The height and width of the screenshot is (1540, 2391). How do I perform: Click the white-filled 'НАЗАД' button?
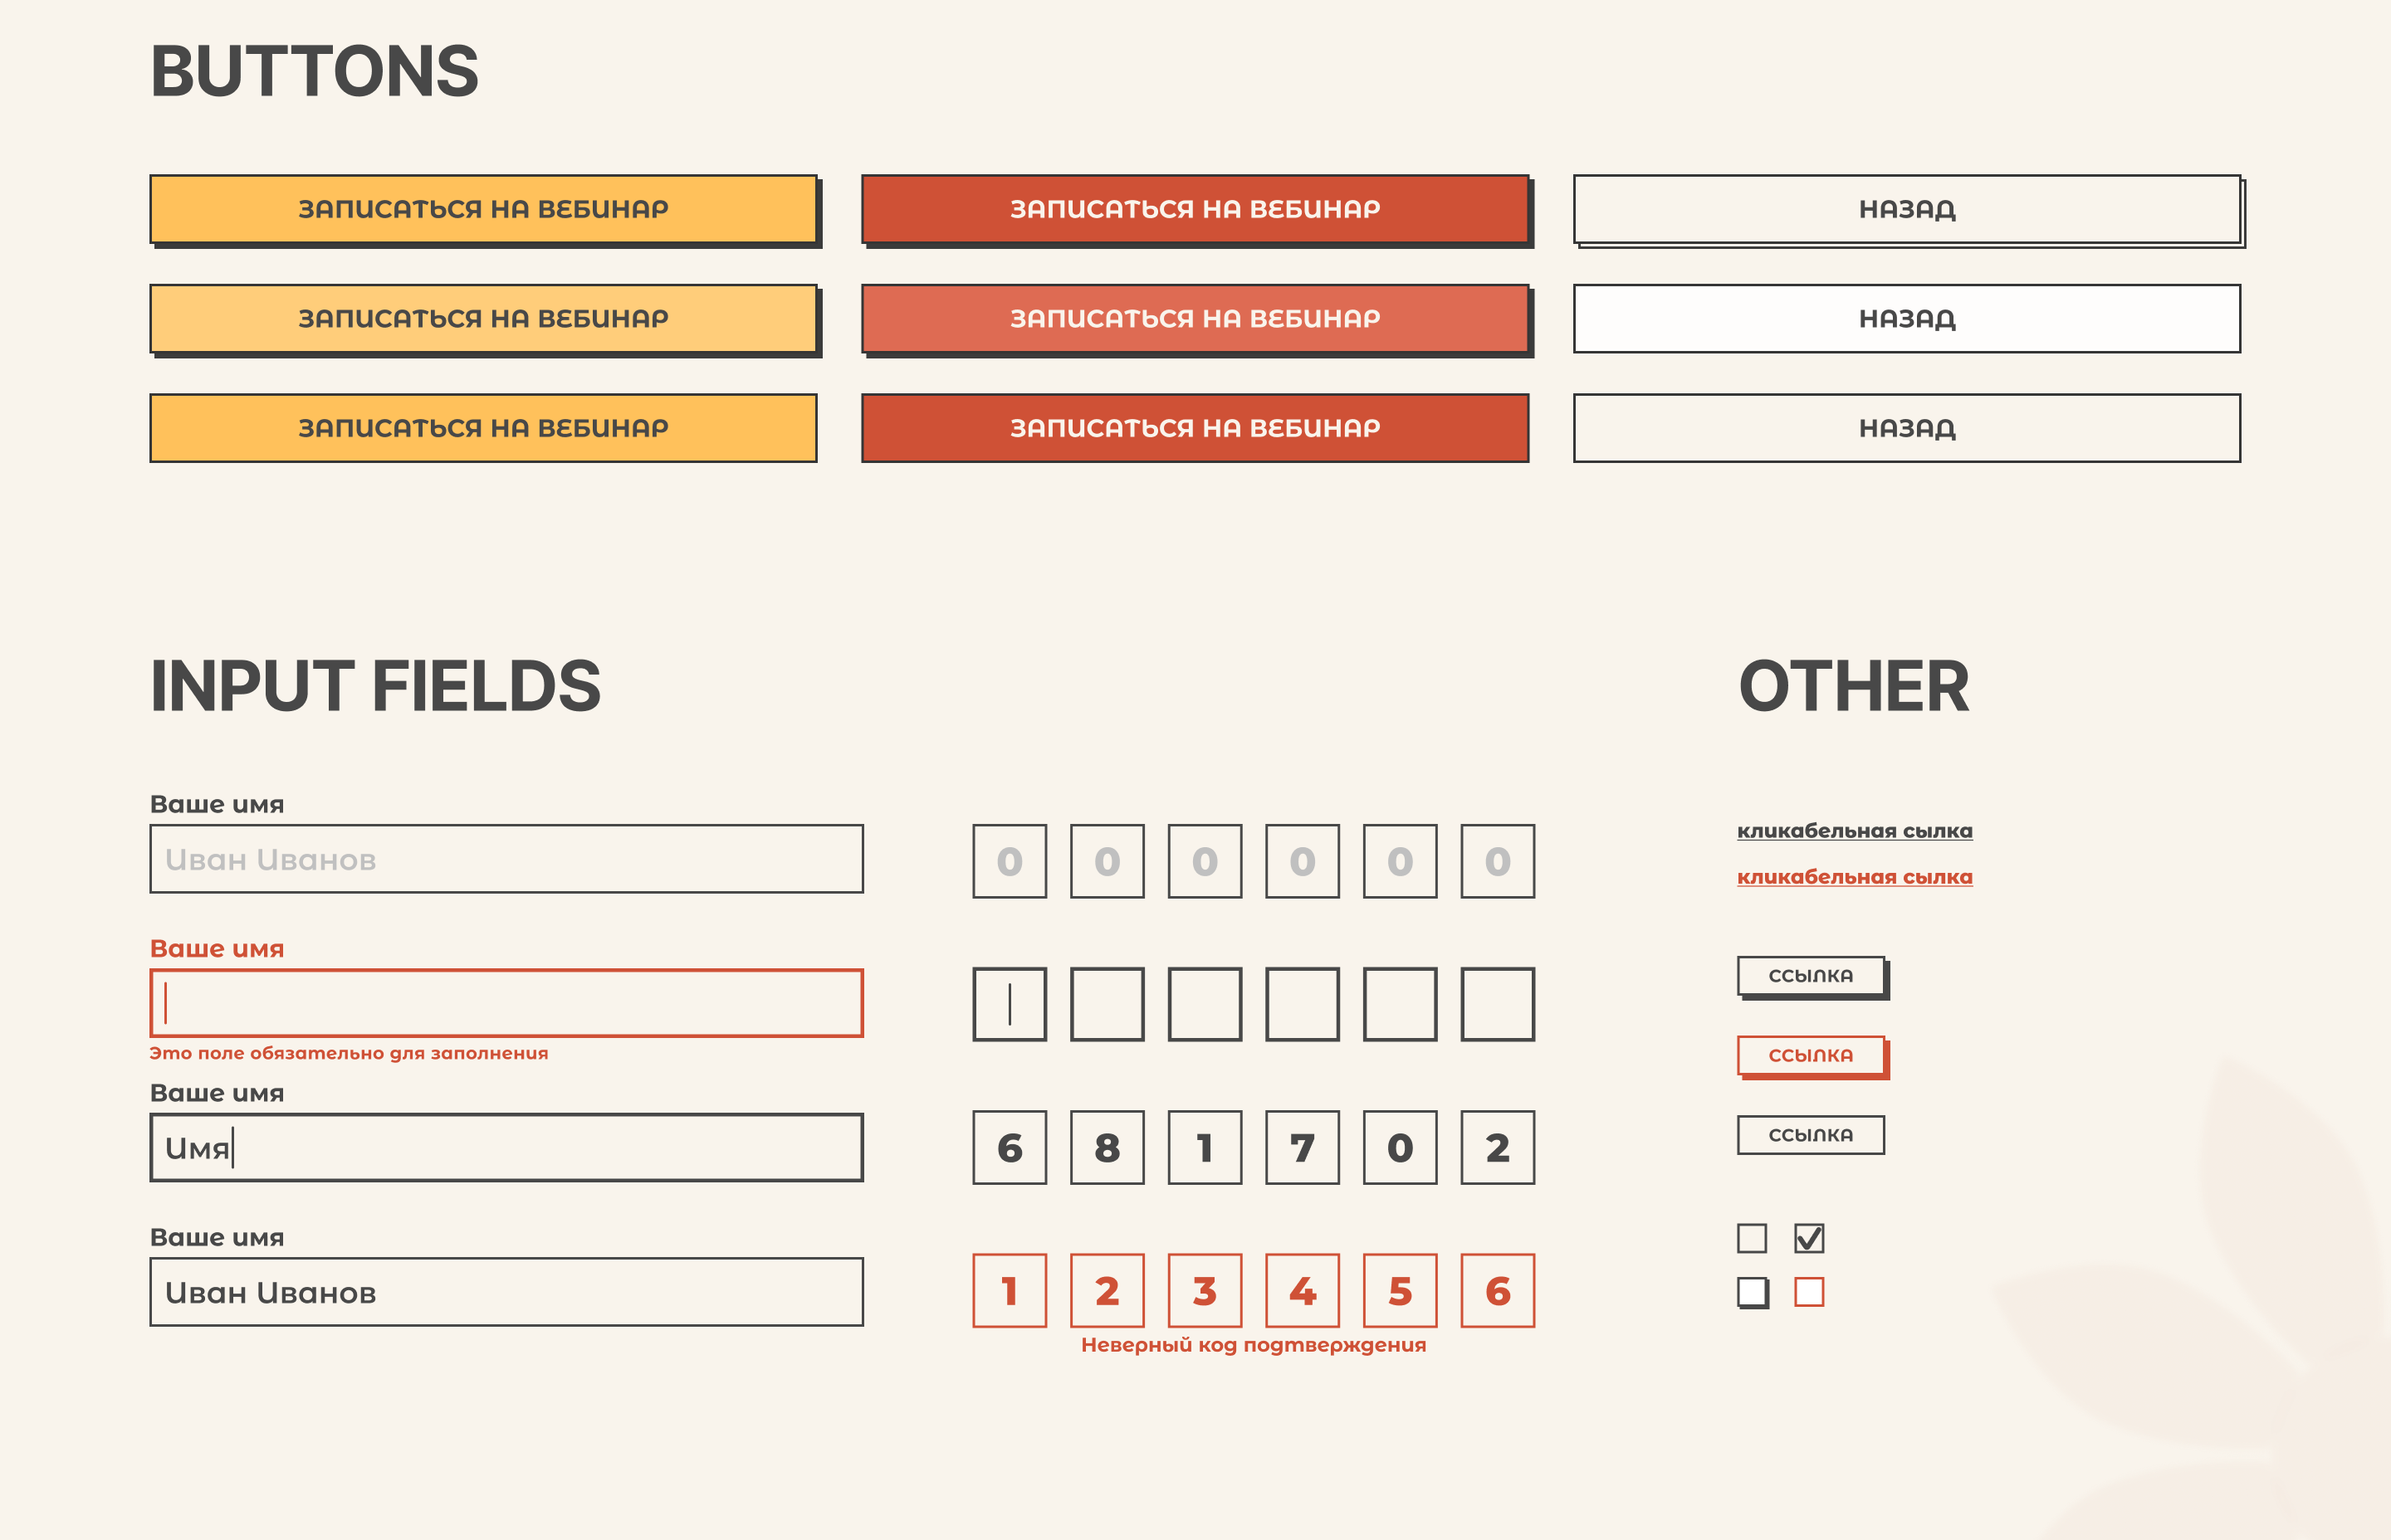pyautogui.click(x=1906, y=319)
